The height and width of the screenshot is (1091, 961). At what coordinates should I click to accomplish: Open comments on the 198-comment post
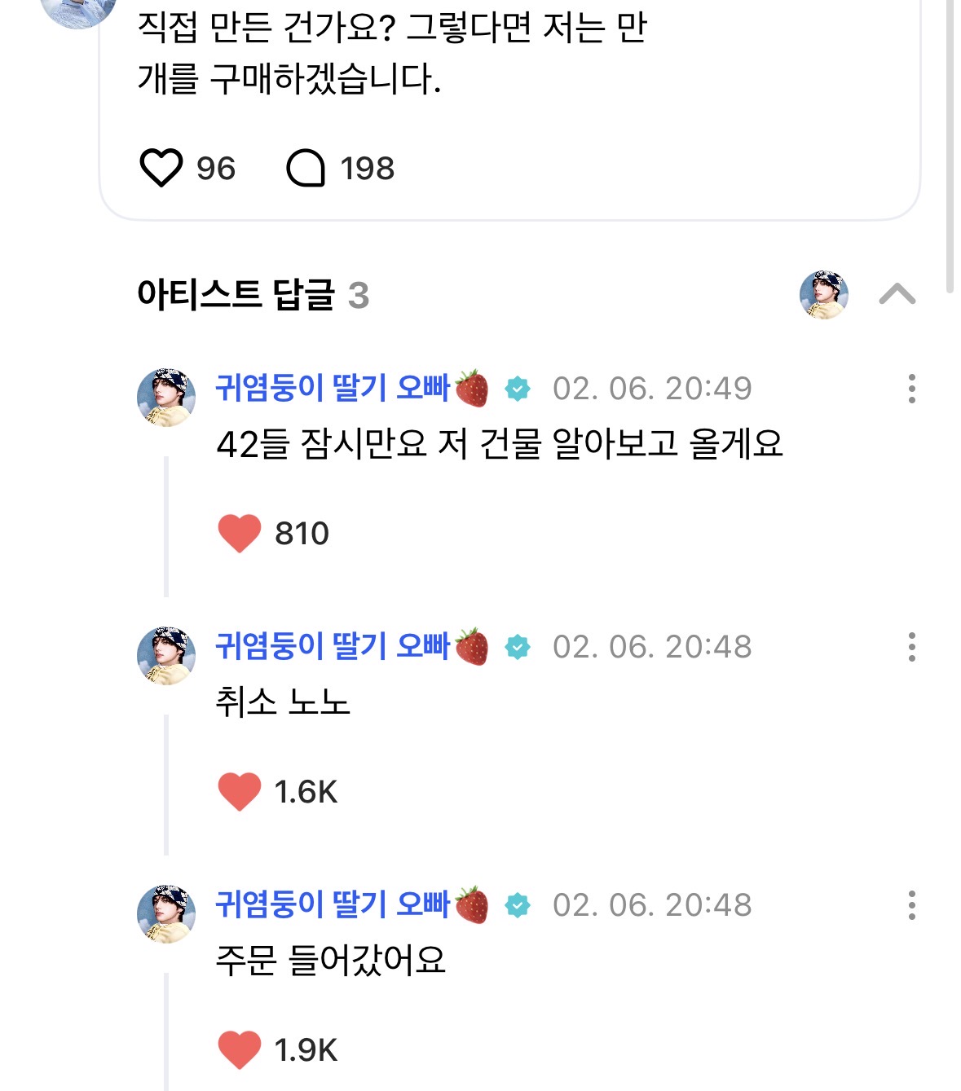coord(306,169)
